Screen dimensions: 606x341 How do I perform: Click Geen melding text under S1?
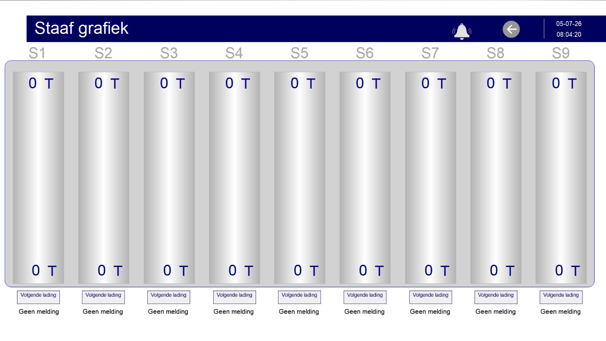click(39, 311)
